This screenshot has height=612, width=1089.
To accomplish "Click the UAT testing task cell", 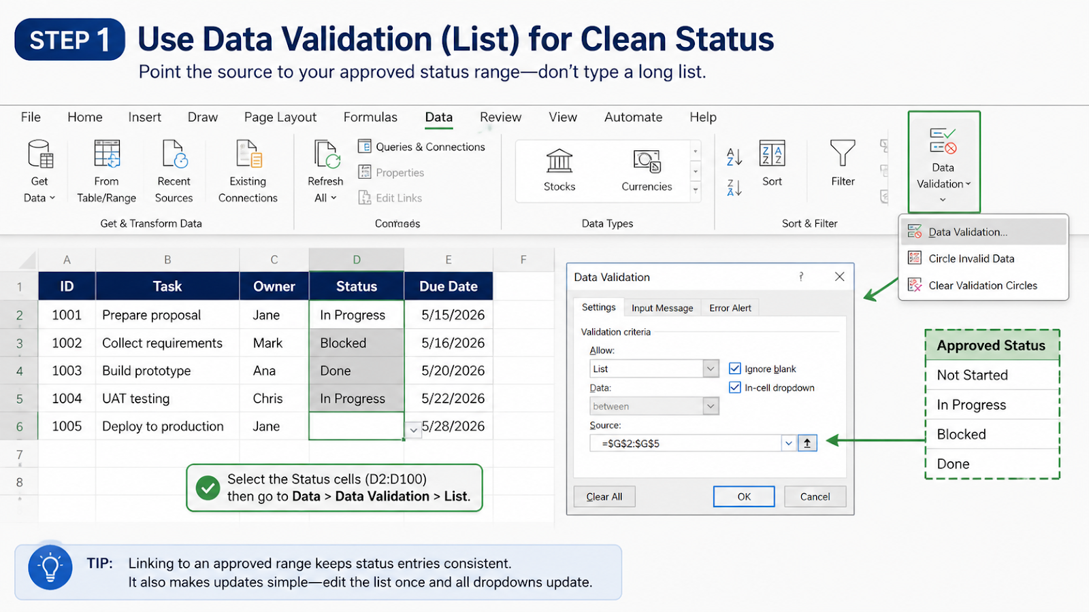I will [167, 398].
